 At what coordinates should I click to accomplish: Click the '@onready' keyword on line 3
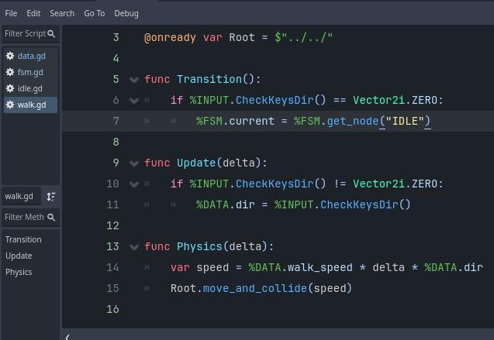(x=170, y=38)
